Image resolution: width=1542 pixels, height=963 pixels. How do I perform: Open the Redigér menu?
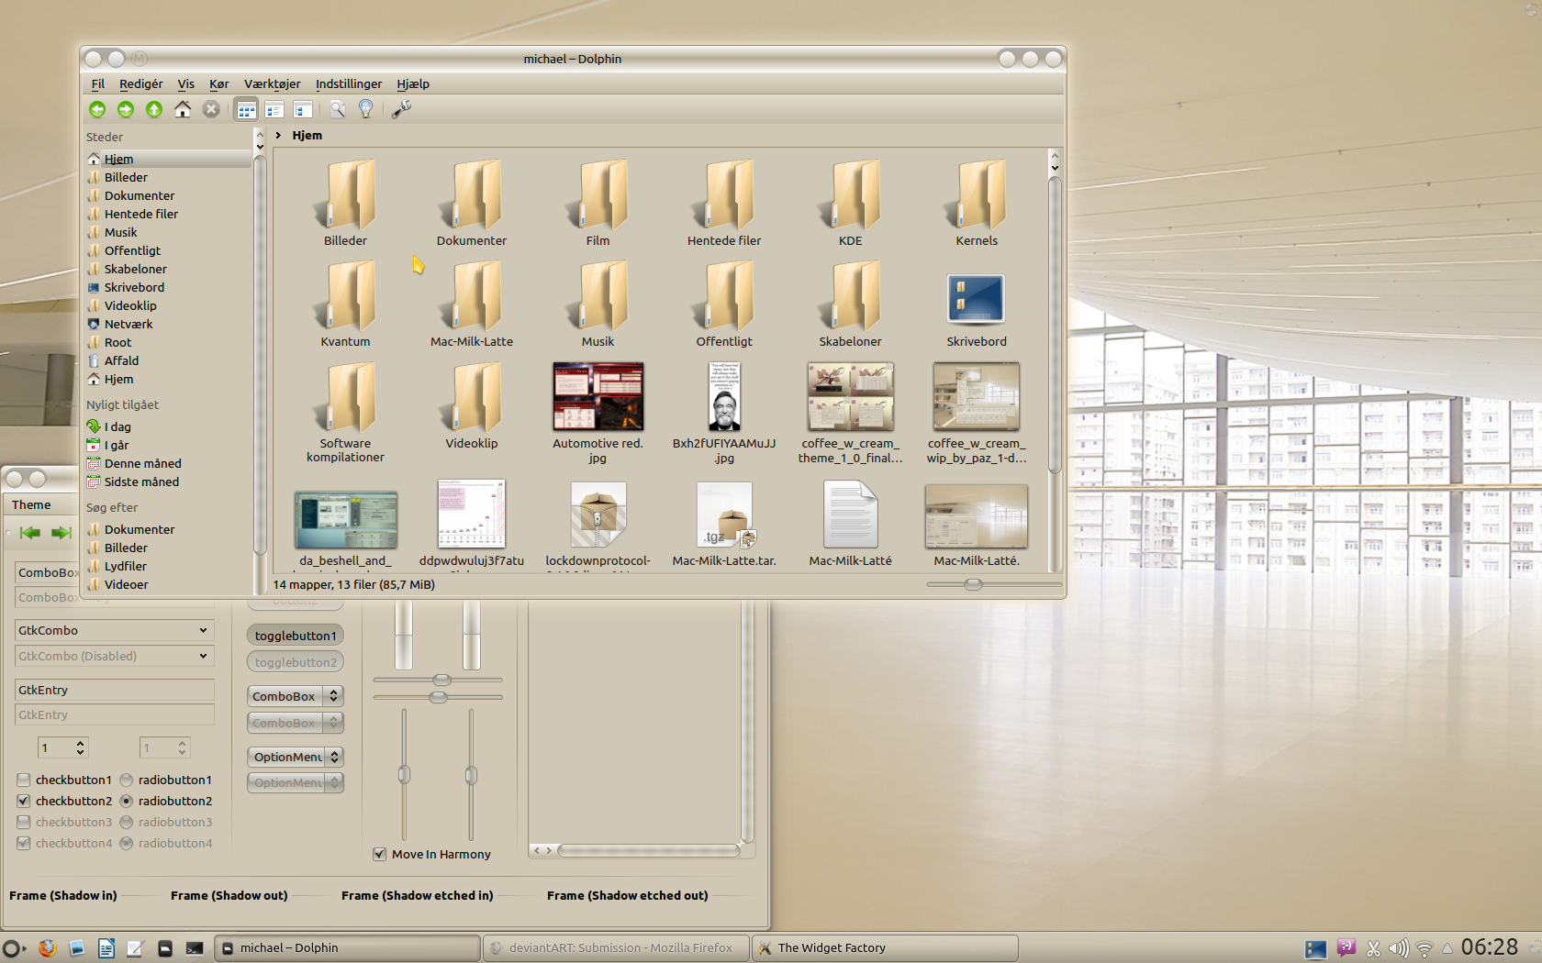pos(140,83)
